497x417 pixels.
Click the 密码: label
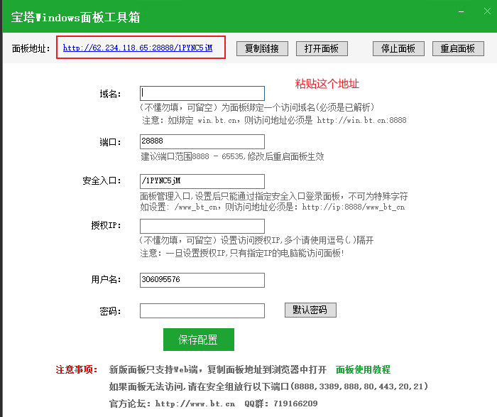(110, 311)
